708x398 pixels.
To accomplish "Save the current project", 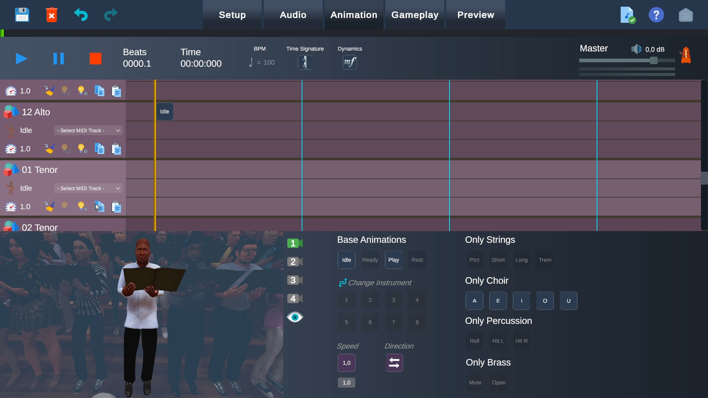I will [x=22, y=15].
